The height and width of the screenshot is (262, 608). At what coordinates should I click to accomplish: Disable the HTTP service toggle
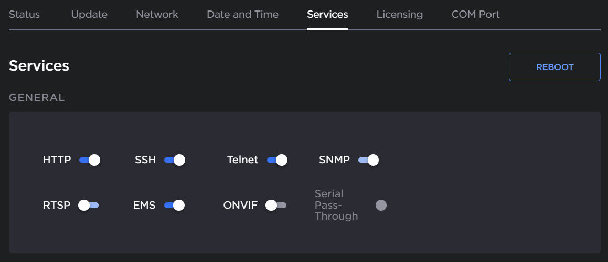pyautogui.click(x=90, y=160)
